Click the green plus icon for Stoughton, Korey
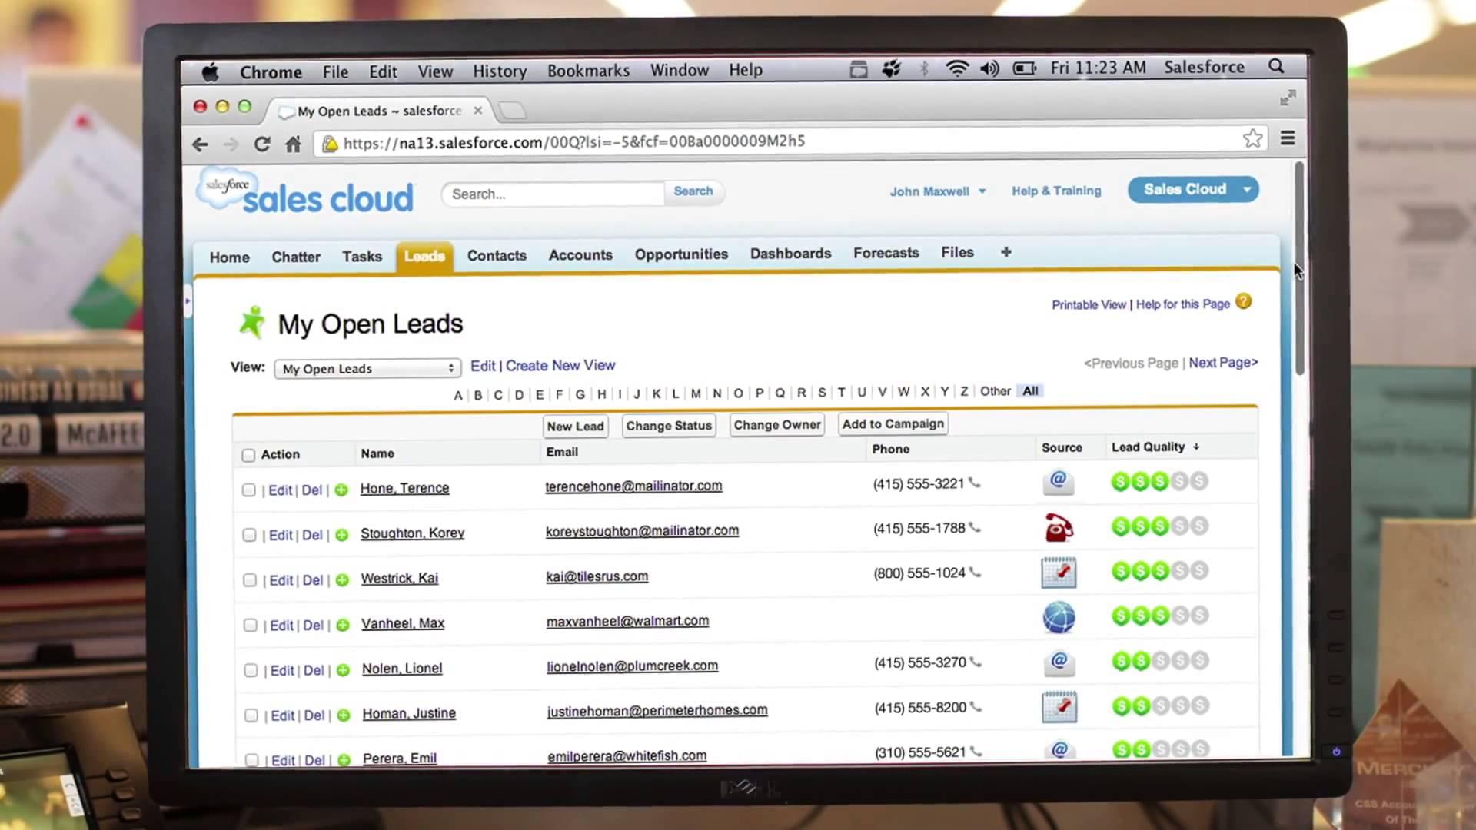This screenshot has height=830, width=1476. [x=342, y=535]
